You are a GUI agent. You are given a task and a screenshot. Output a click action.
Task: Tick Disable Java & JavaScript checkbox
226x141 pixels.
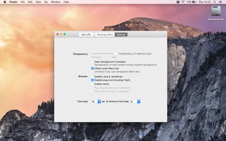pyautogui.click(x=92, y=76)
